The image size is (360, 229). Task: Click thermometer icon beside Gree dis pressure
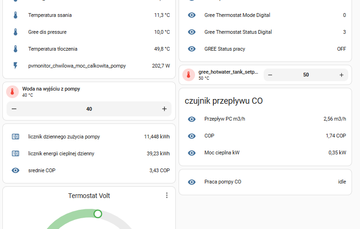16,32
